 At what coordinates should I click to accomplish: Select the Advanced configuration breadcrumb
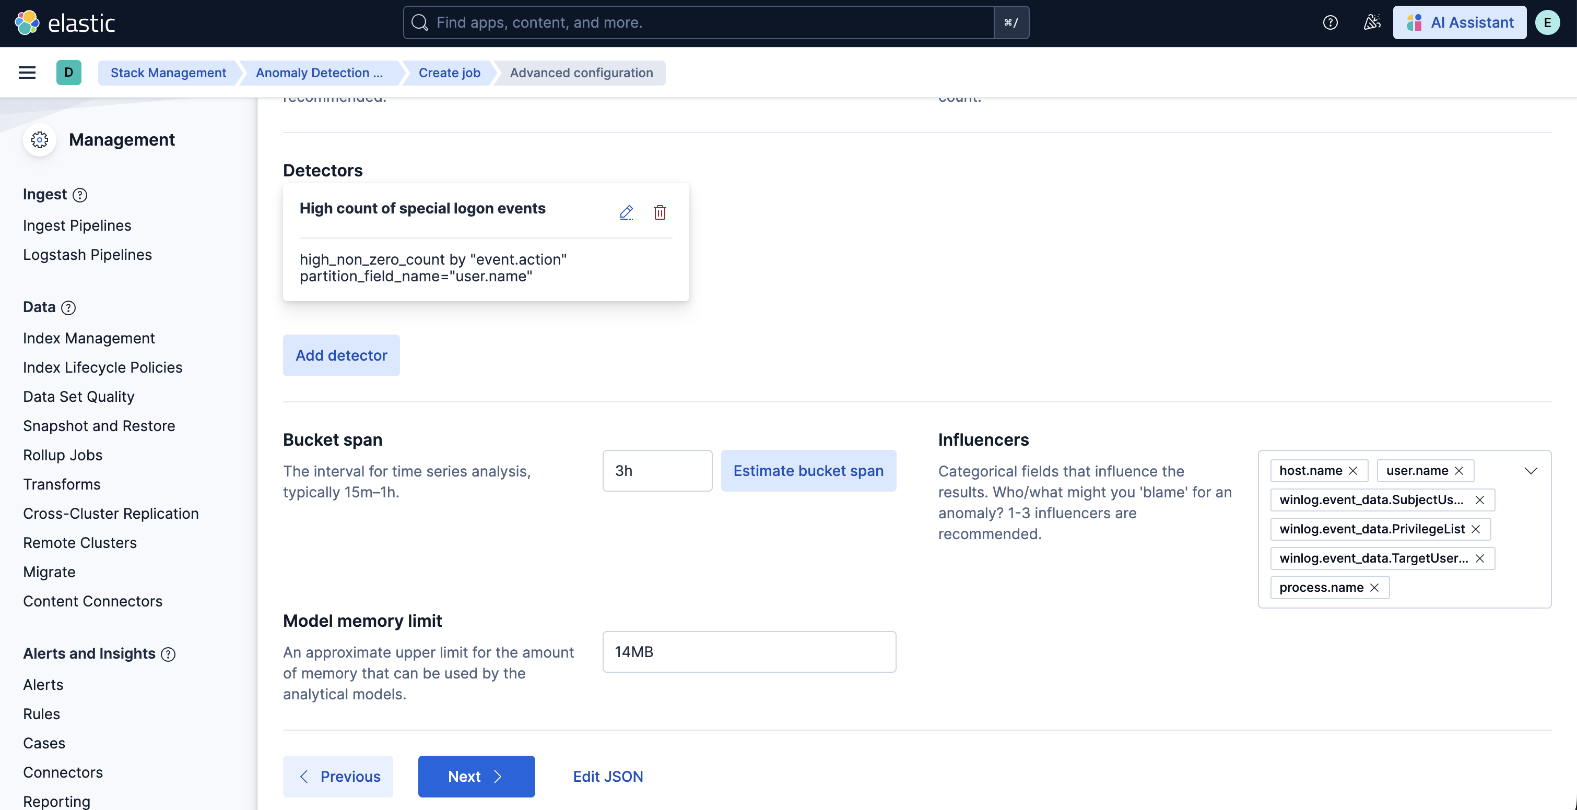click(x=581, y=72)
